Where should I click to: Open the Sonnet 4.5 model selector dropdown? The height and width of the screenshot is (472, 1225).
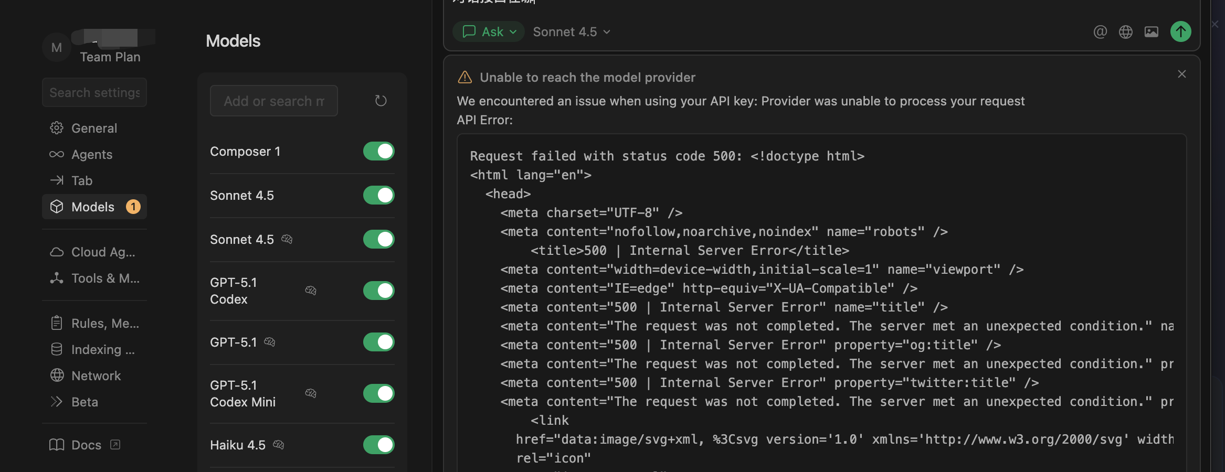pyautogui.click(x=572, y=32)
